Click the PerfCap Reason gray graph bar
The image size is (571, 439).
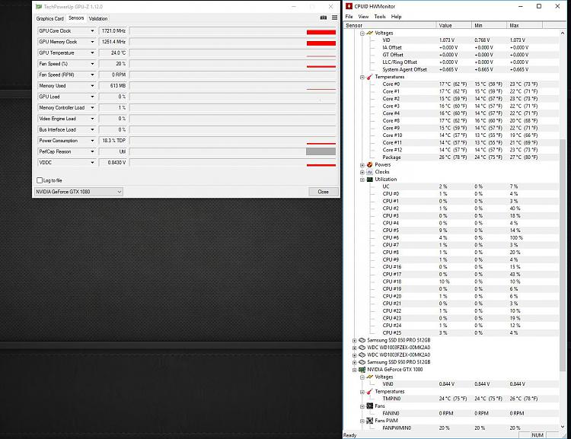tap(321, 151)
